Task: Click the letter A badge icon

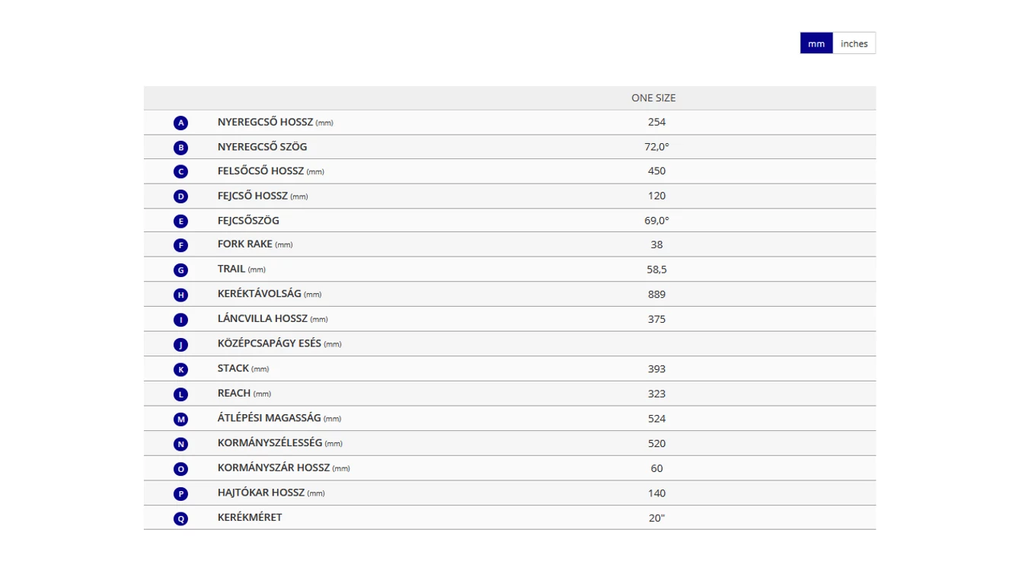Action: click(x=180, y=123)
